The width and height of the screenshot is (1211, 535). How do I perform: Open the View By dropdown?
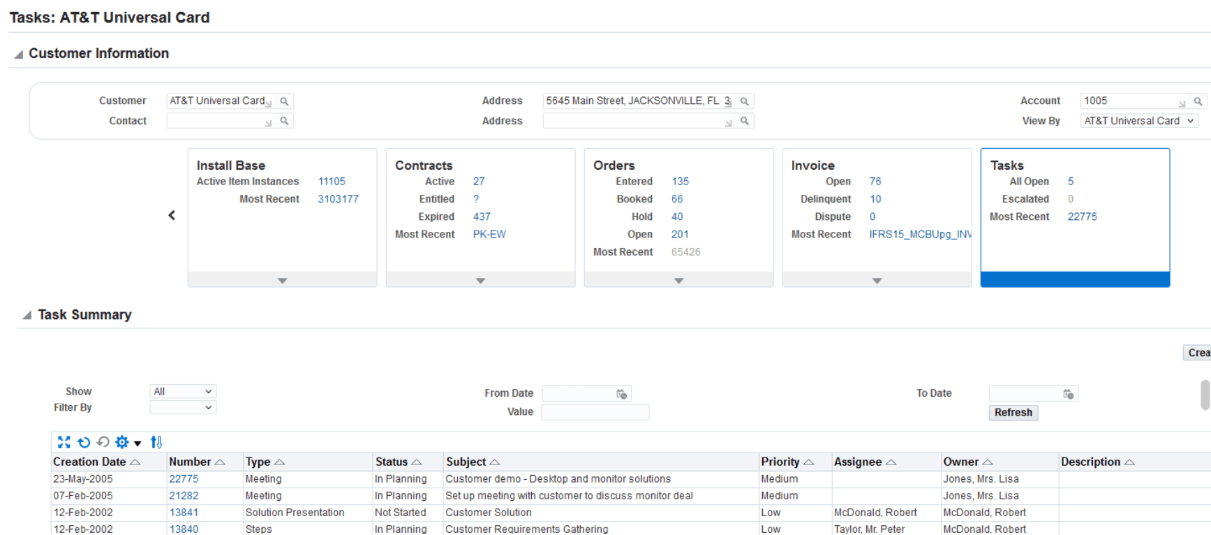click(1139, 121)
